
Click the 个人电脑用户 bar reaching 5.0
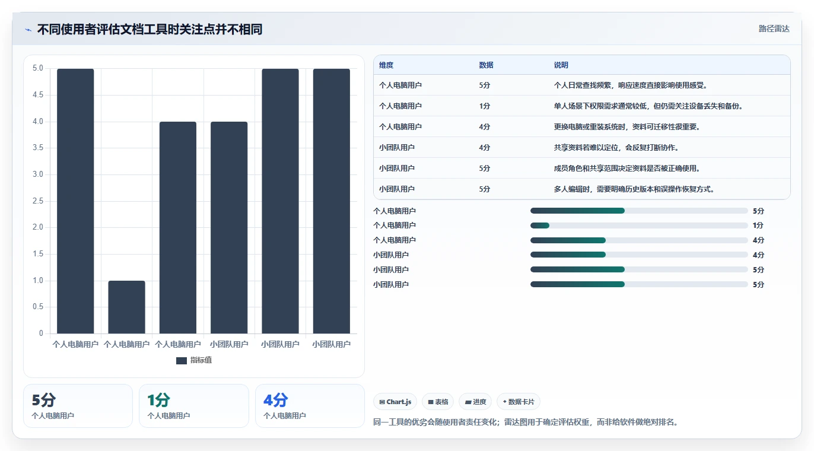point(75,201)
